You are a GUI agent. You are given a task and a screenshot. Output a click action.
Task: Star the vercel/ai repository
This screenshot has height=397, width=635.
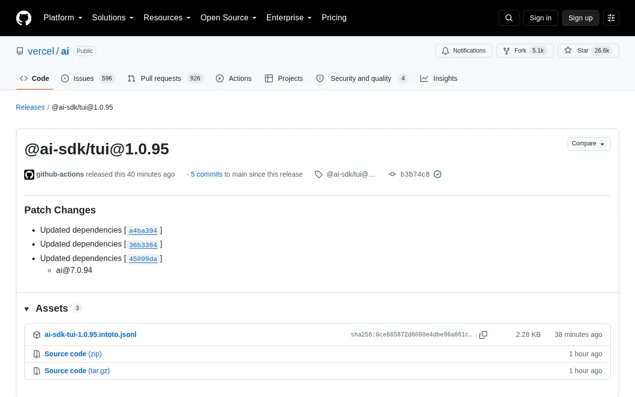[x=588, y=51]
